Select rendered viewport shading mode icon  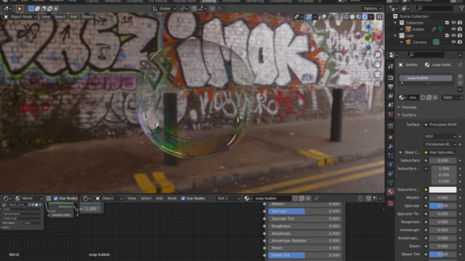pyautogui.click(x=365, y=17)
